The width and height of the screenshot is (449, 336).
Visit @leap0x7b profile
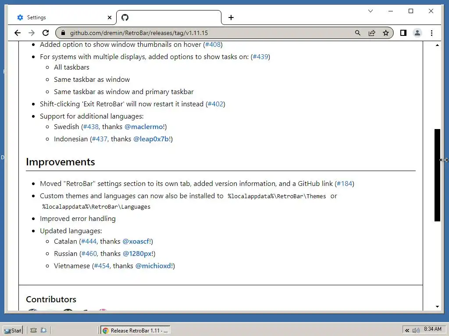pos(152,139)
